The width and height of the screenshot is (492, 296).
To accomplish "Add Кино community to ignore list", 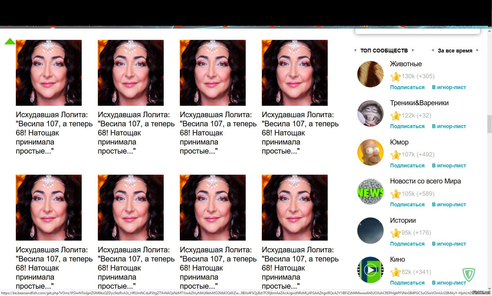I will 449,283.
